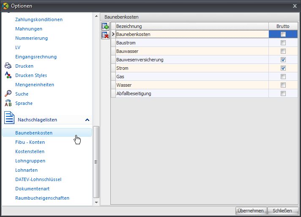
Task: Enable Brutto checkbox for Bauwasser
Action: click(283, 51)
